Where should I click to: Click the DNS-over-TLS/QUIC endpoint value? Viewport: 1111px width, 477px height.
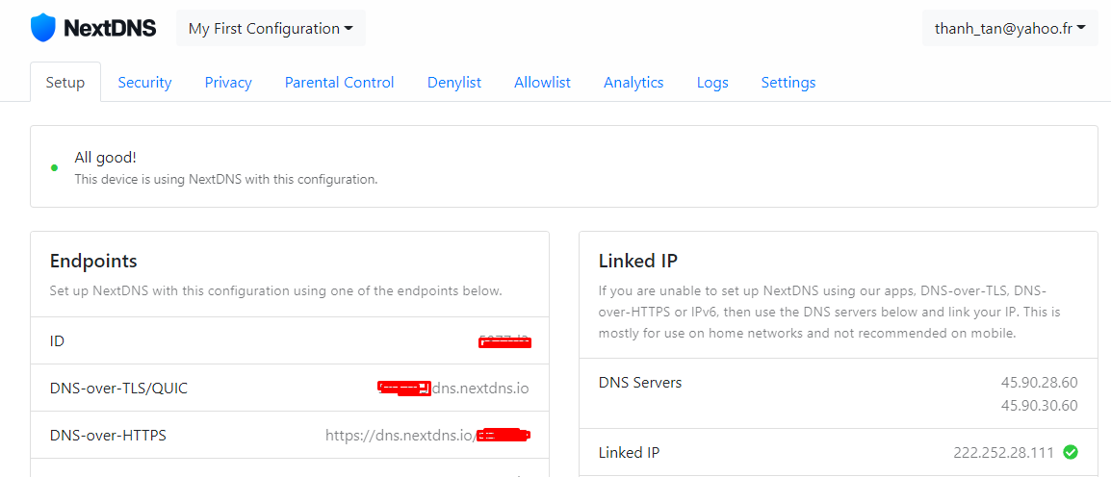coord(453,388)
